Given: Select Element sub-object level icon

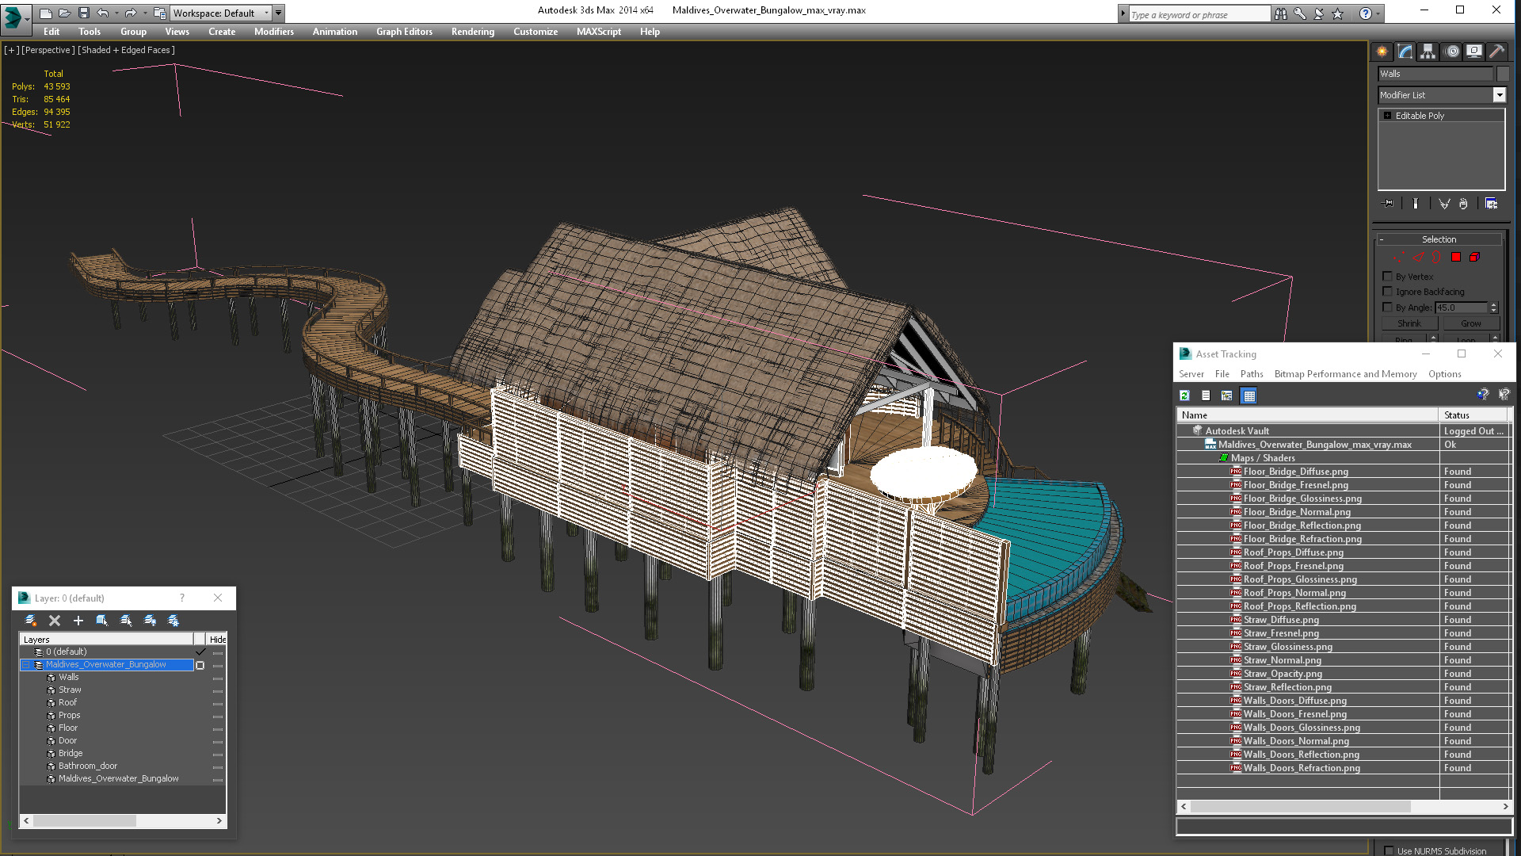Looking at the screenshot, I should click(1475, 257).
